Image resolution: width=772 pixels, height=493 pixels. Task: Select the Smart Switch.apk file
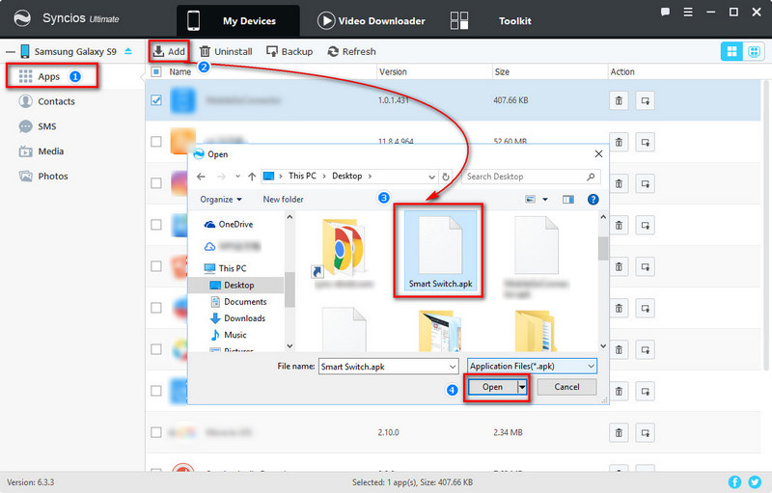pos(440,251)
